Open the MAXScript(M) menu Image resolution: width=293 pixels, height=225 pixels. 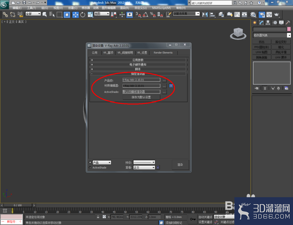coord(161,8)
